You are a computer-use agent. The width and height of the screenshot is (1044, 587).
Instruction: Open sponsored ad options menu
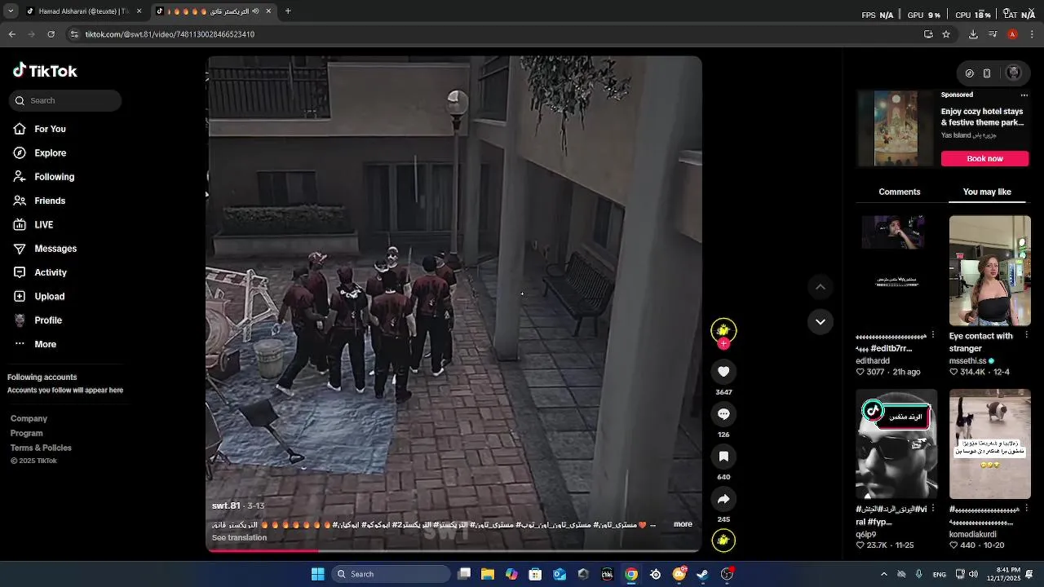[x=1024, y=95]
